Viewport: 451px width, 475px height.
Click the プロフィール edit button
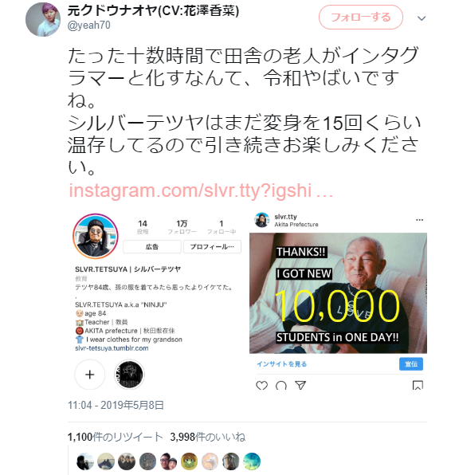pos(212,246)
